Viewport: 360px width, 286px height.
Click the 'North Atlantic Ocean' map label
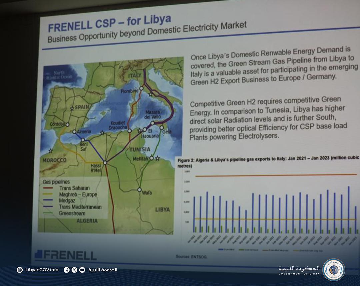(x=59, y=75)
